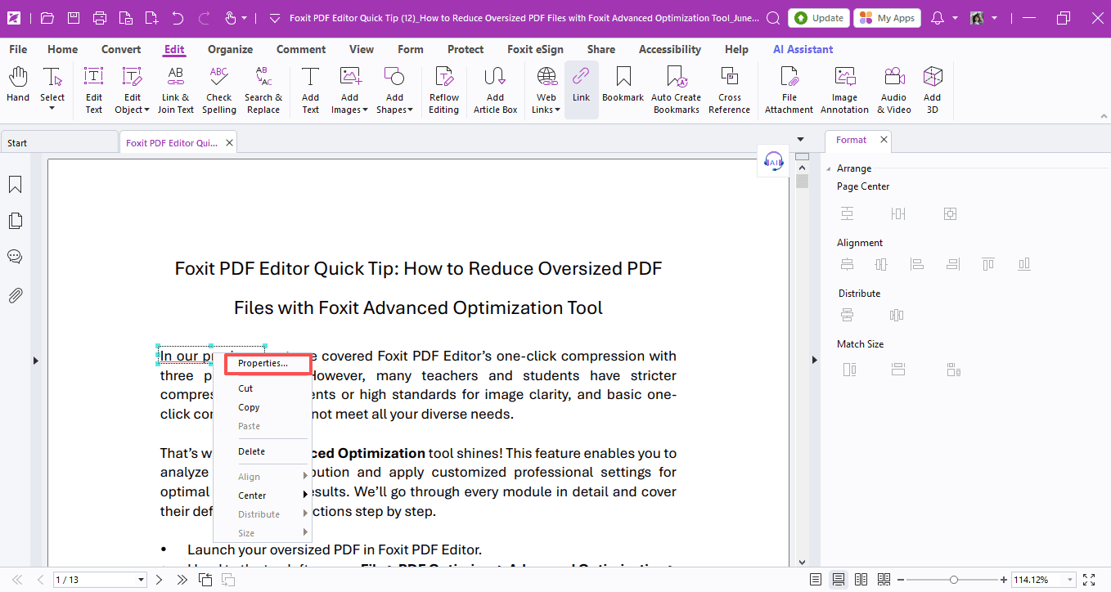Click the AI assistant headset icon
This screenshot has height=592, width=1111.
pyautogui.click(x=774, y=161)
